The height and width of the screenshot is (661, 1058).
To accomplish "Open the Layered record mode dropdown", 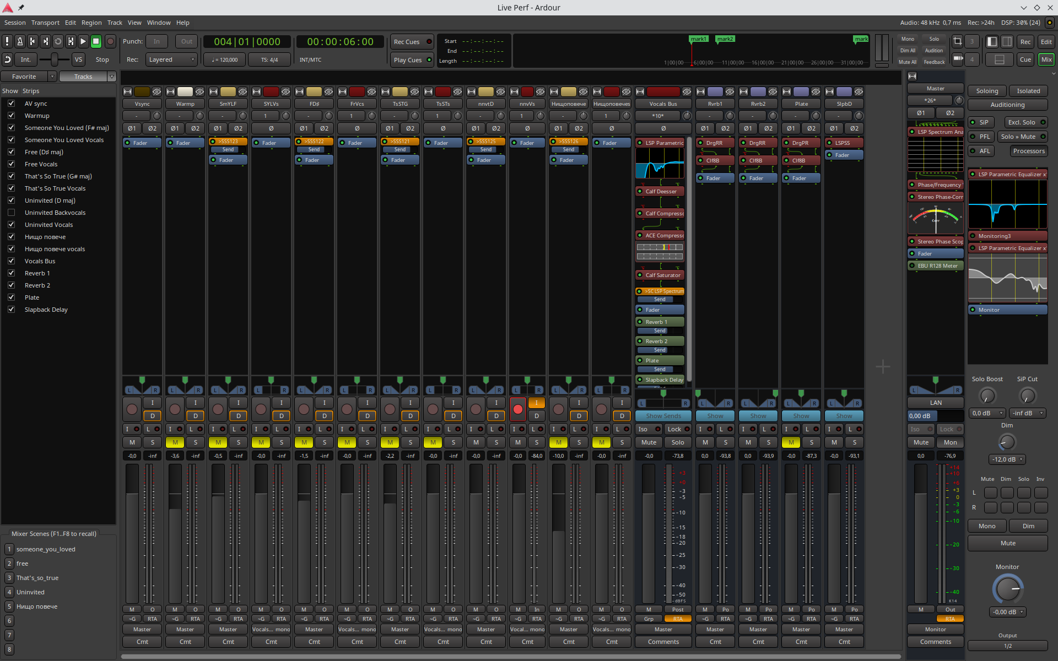I will click(x=172, y=59).
